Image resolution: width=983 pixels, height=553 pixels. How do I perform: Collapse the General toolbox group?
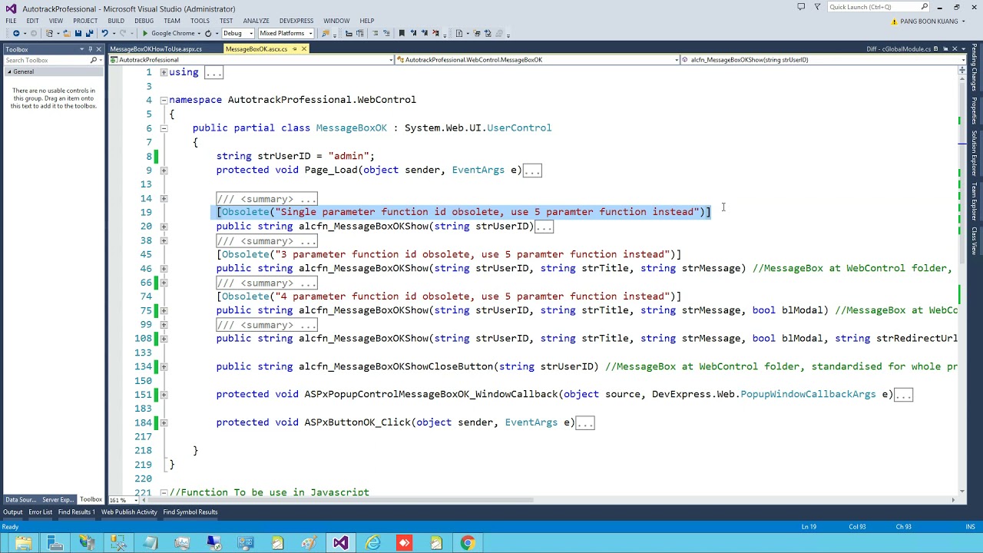(9, 71)
